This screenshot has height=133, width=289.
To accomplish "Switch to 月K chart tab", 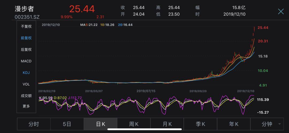I will (167, 124).
